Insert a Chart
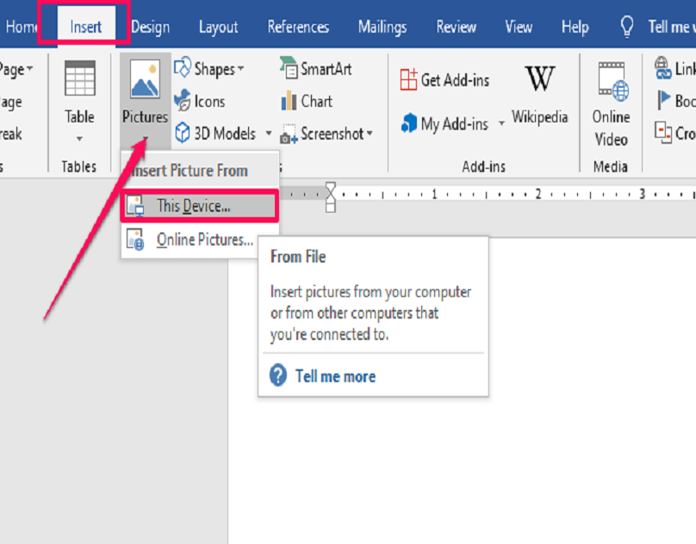The height and width of the screenshot is (544, 696). point(307,101)
